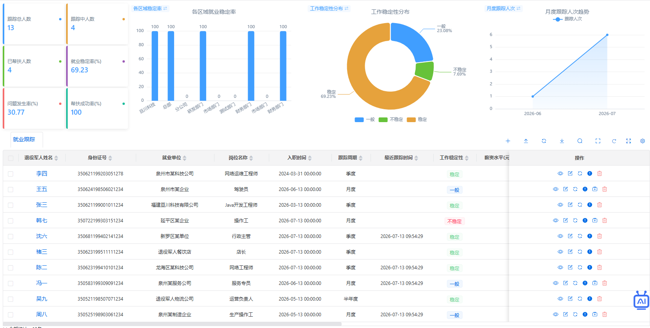650x328 pixels.
Task: Delete 周八's record using the trash icon
Action: pos(604,314)
